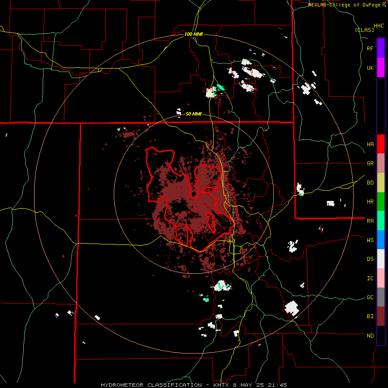This screenshot has height=388, width=388.
Task: Pick the HR green legend swatch
Action: click(x=381, y=202)
